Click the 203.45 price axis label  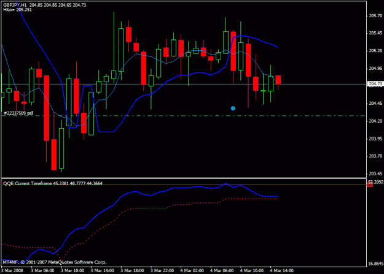[375, 173]
